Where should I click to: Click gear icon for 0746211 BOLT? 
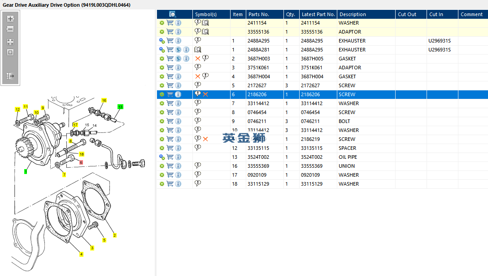click(x=162, y=121)
